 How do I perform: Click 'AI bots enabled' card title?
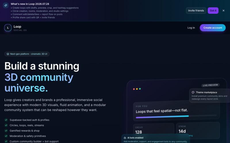point(135,138)
